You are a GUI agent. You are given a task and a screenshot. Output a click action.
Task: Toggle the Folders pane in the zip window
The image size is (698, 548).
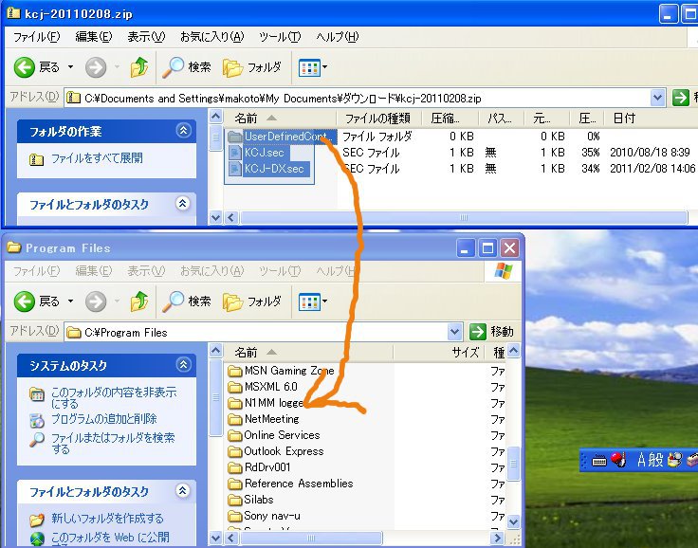[x=252, y=67]
